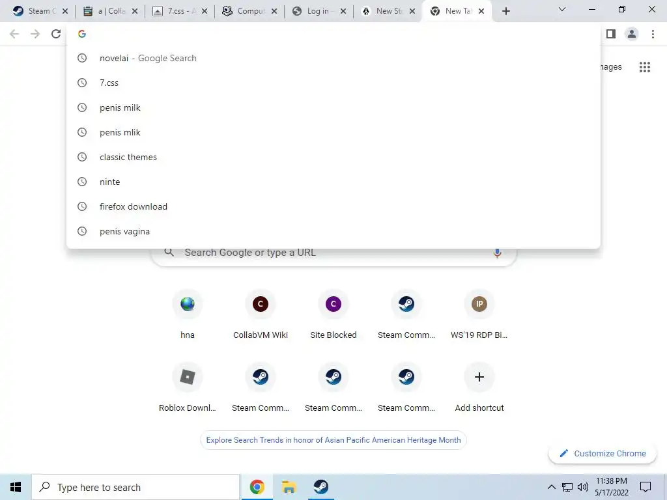
Task: Open the WS'19 RDP Bi... shortcut
Action: click(479, 314)
